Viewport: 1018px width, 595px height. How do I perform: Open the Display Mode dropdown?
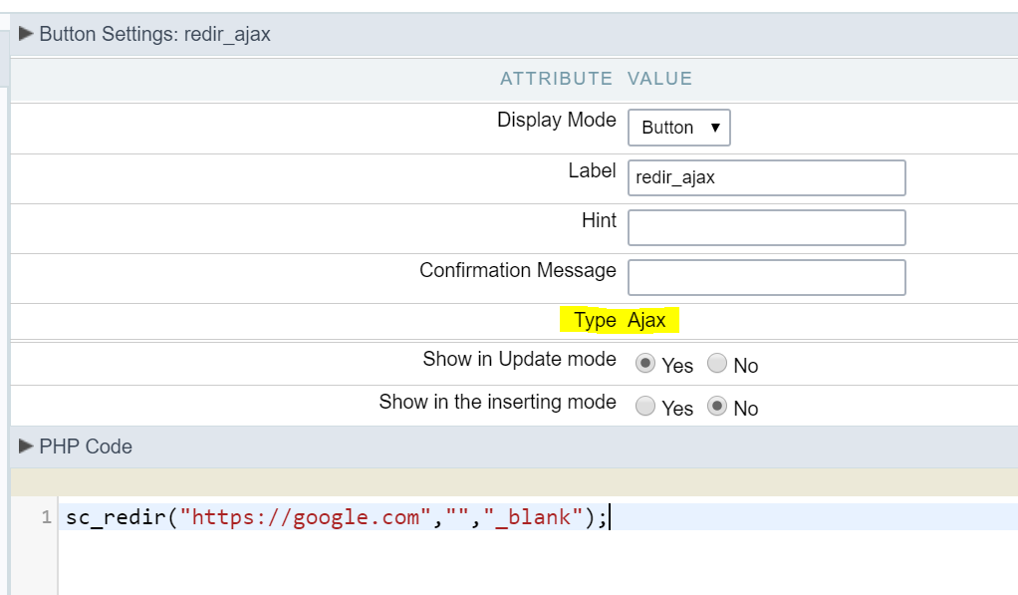[x=679, y=128]
